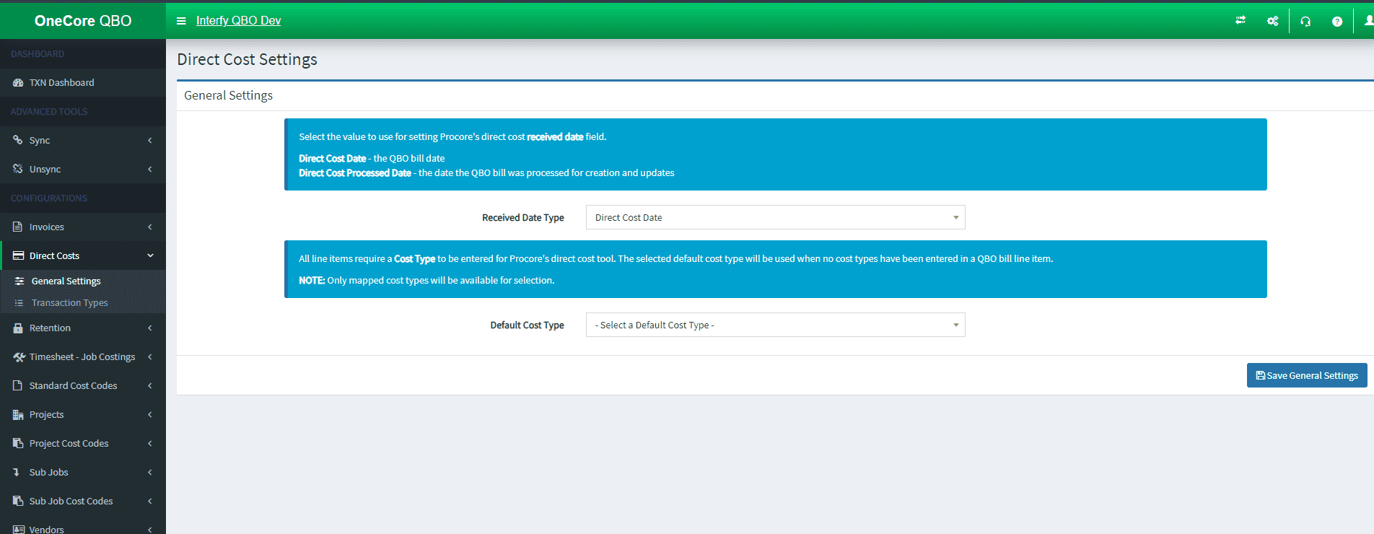Open the Received Date Type dropdown

775,218
